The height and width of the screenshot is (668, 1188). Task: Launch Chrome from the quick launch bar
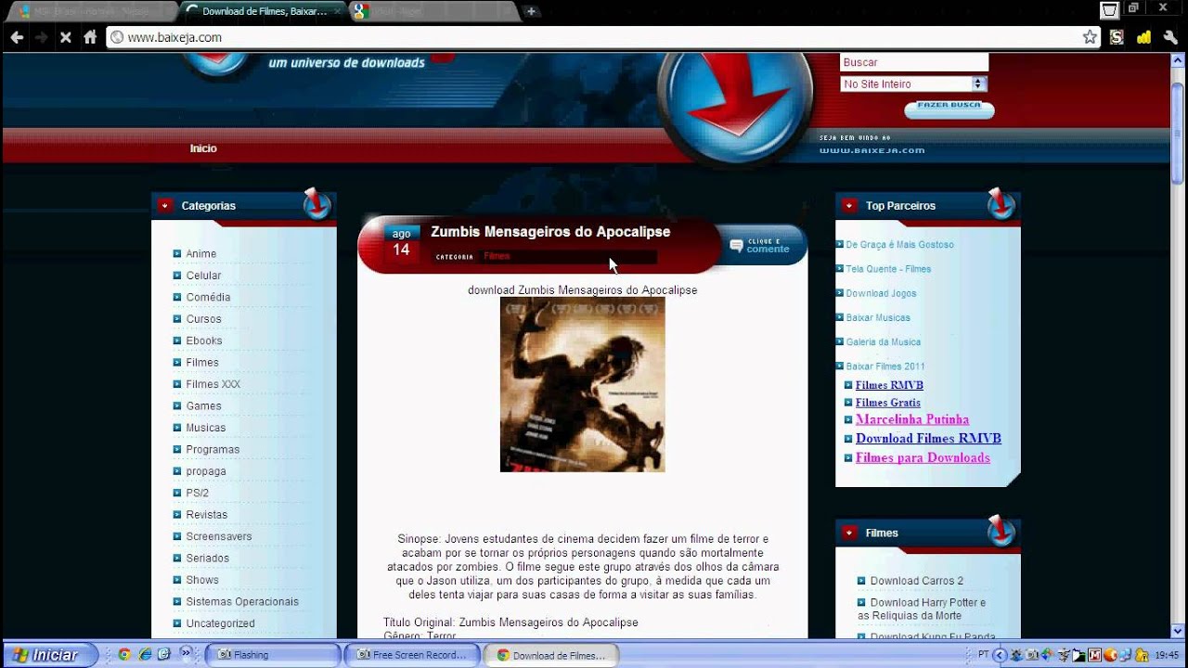point(124,655)
